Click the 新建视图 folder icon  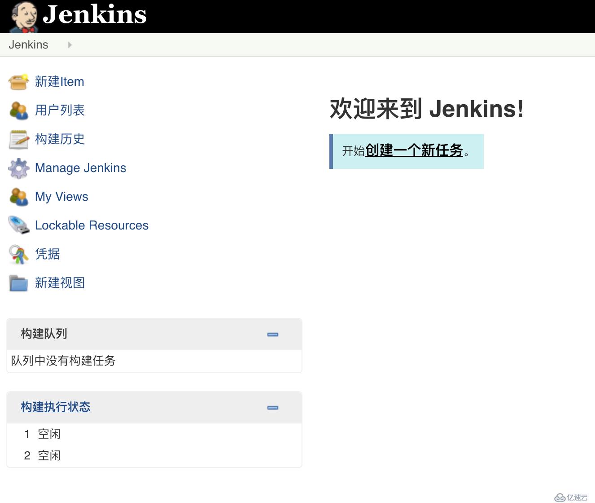pyautogui.click(x=18, y=283)
